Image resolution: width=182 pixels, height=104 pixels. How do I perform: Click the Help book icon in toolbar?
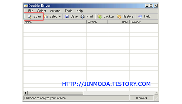(140, 16)
